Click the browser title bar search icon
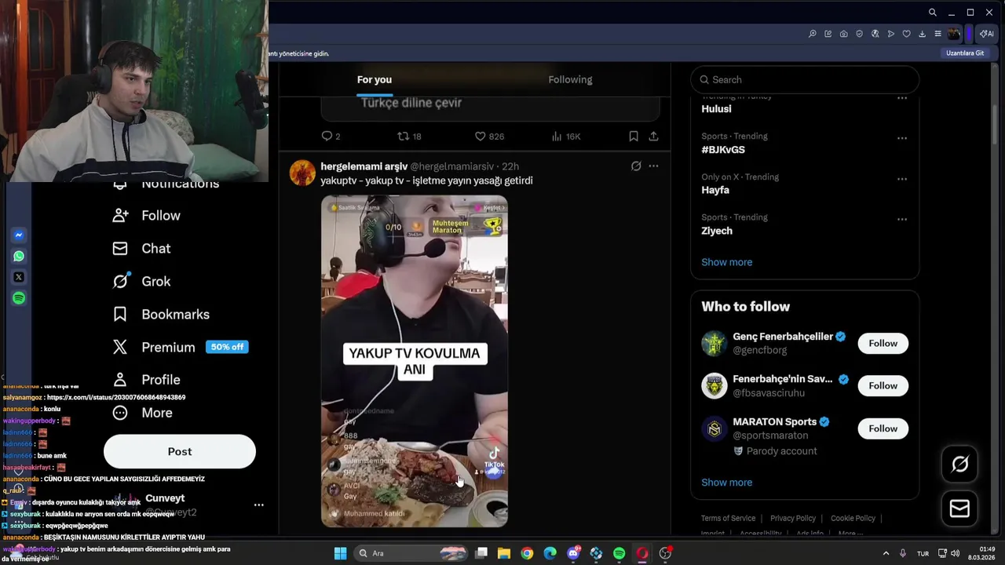 (x=932, y=13)
